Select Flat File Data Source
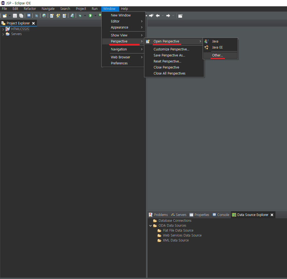 [178, 230]
